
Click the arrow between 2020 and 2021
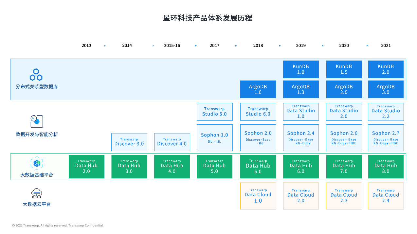point(367,46)
